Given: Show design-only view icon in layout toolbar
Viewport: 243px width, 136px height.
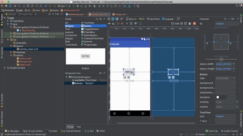Looking at the screenshot, I should [x=109, y=19].
